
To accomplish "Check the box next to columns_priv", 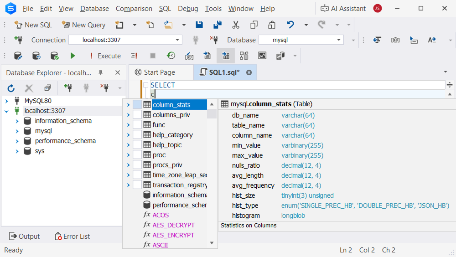I will pos(137,115).
